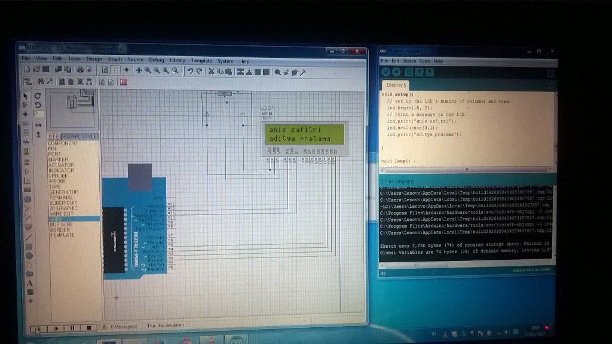The width and height of the screenshot is (612, 344).
Task: Click Save sketch icon in Arduino IDE
Action: [x=430, y=72]
